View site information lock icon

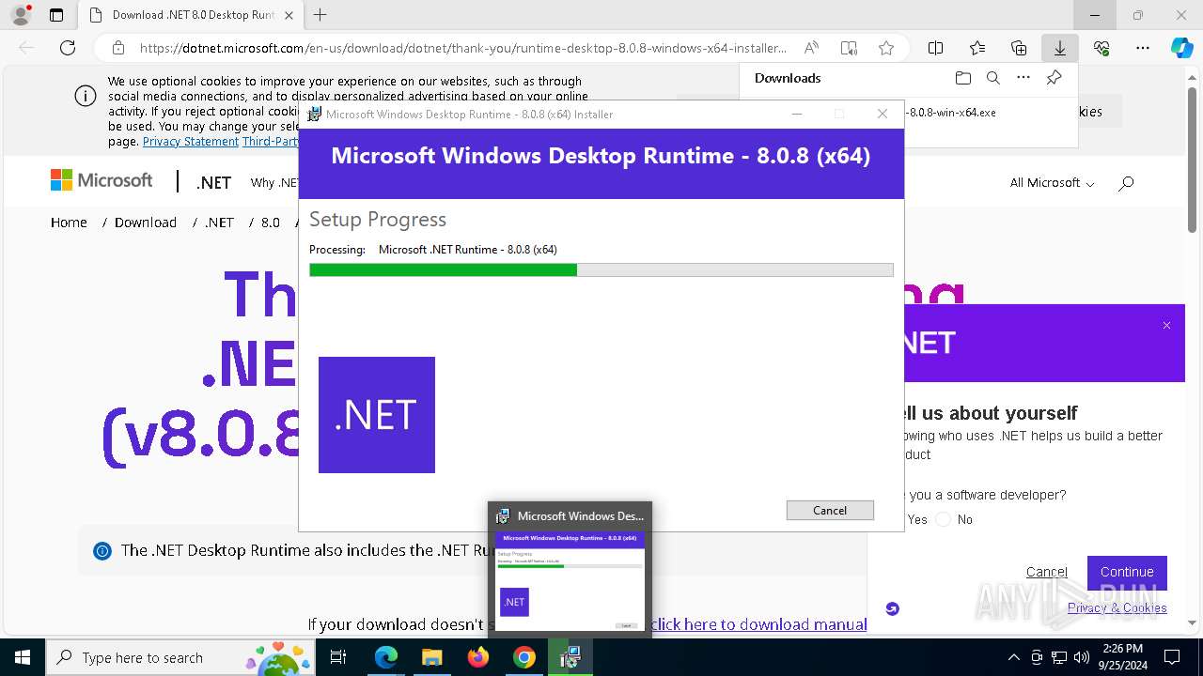pos(118,48)
